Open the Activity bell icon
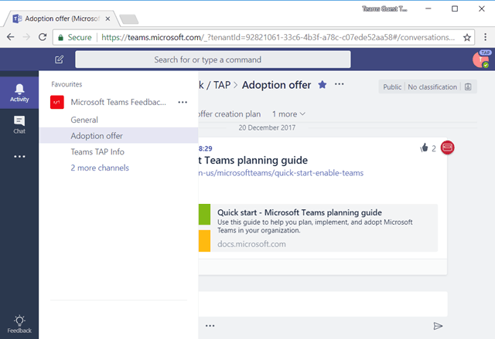Screen dimensions: 495x339 pos(19,93)
